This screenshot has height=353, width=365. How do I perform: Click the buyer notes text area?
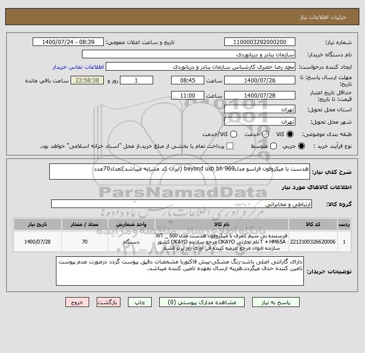click(180, 271)
